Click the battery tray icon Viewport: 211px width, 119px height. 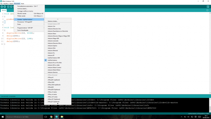coord(185,117)
